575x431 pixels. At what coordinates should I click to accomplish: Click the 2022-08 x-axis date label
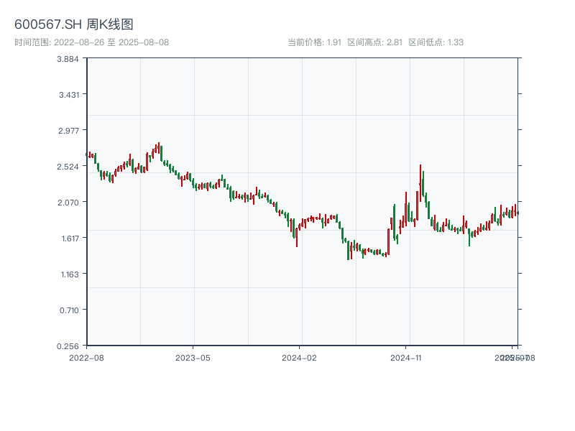(86, 357)
